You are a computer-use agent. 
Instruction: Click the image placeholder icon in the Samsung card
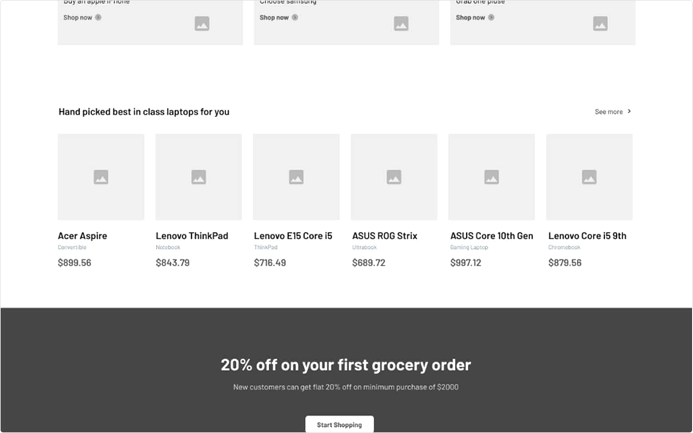tap(401, 24)
